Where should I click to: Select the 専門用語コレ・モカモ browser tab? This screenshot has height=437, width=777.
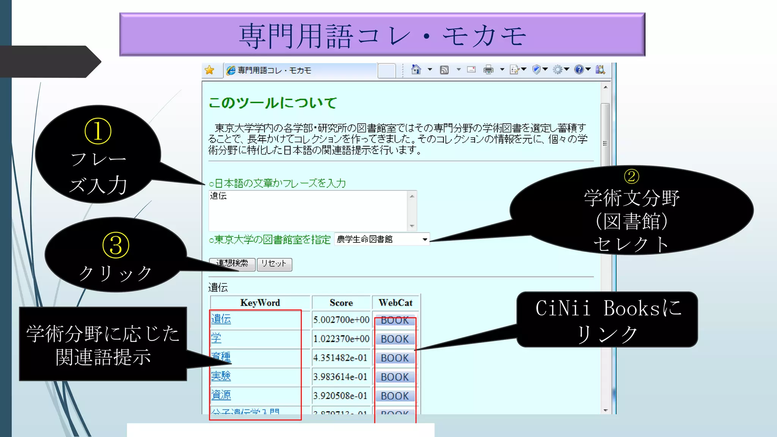pos(300,71)
